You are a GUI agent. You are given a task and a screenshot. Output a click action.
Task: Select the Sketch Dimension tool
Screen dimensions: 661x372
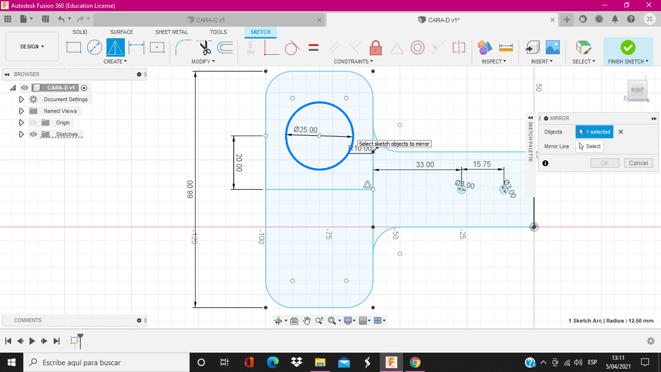(x=136, y=47)
